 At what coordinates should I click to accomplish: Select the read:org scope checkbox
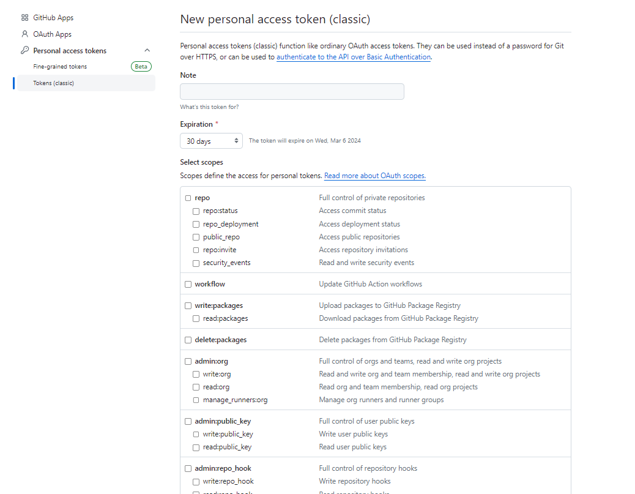pyautogui.click(x=196, y=387)
